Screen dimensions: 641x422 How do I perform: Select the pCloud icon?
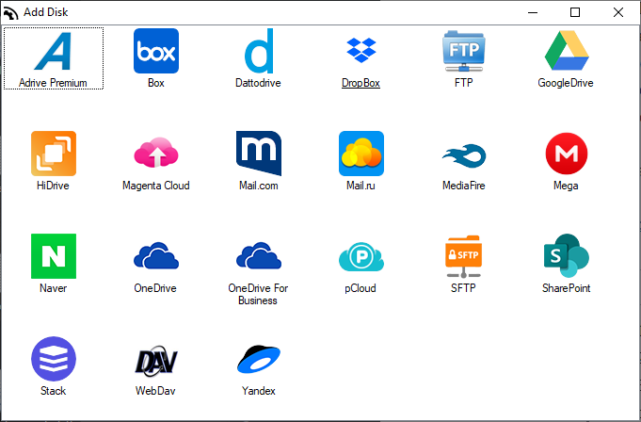361,257
